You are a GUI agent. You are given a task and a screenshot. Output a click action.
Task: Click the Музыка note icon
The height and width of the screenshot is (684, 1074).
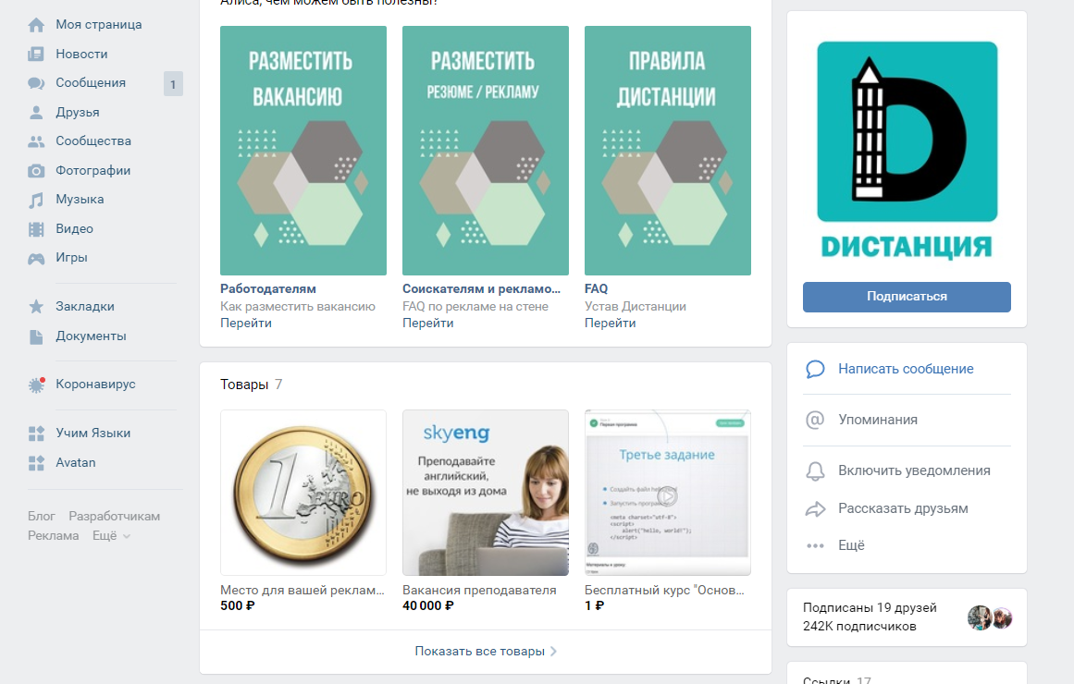click(36, 200)
